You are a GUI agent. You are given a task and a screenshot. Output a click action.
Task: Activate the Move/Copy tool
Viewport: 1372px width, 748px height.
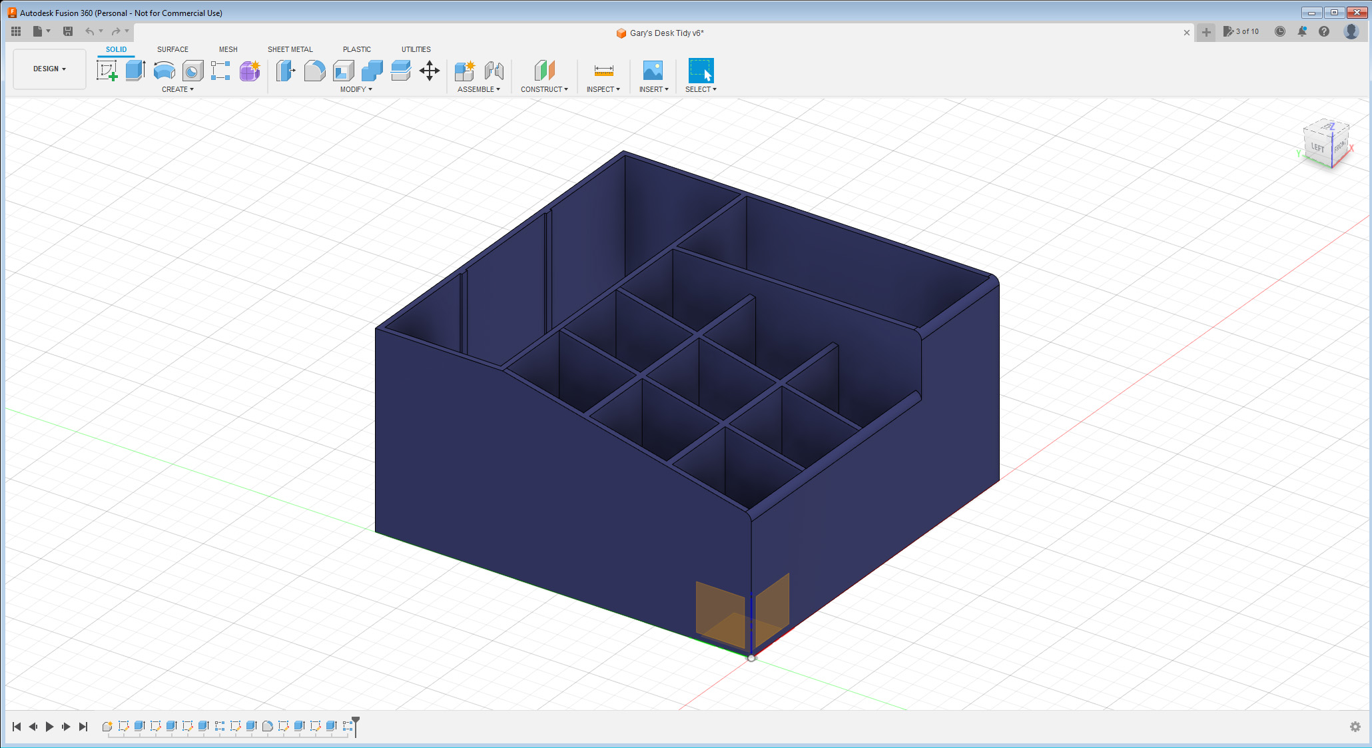(430, 70)
